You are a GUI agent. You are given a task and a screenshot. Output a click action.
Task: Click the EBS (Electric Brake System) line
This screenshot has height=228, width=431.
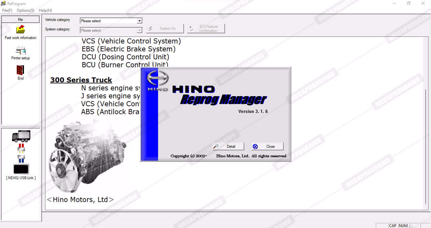click(x=129, y=49)
